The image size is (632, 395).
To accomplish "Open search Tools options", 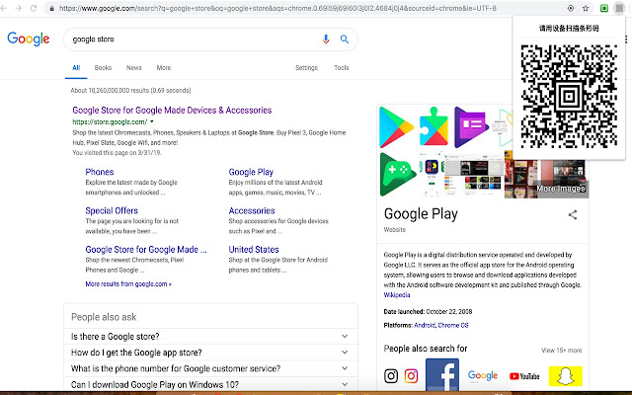I will tap(341, 68).
